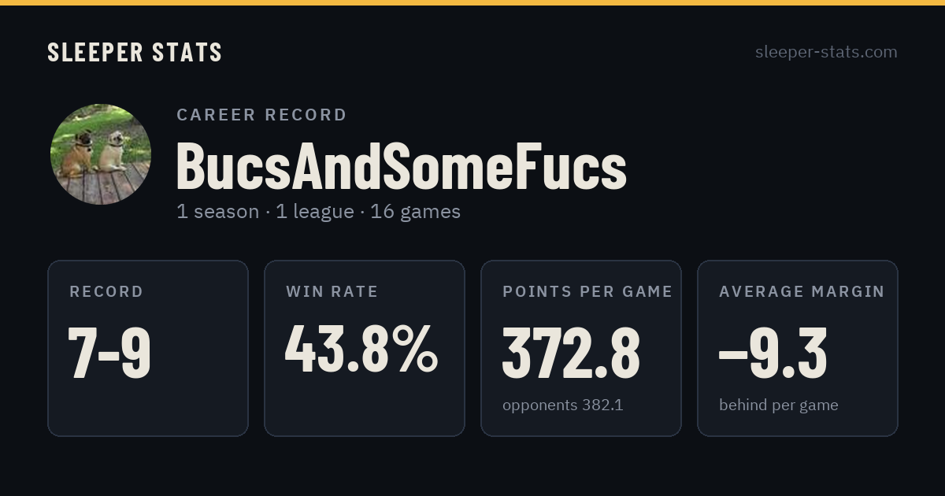
Task: Click the 7-9 record value
Action: click(x=109, y=353)
